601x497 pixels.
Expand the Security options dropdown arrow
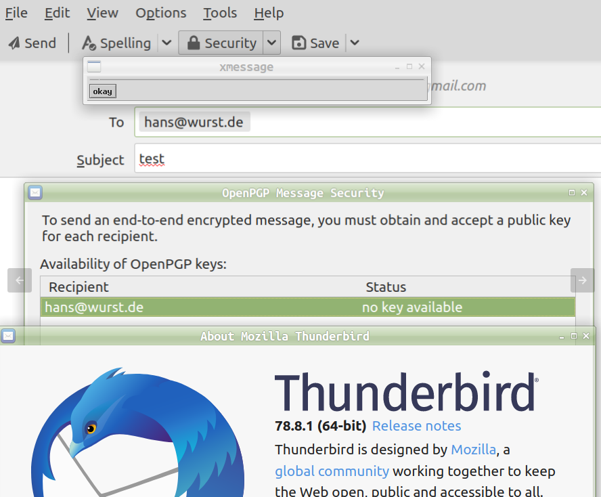[x=271, y=43]
